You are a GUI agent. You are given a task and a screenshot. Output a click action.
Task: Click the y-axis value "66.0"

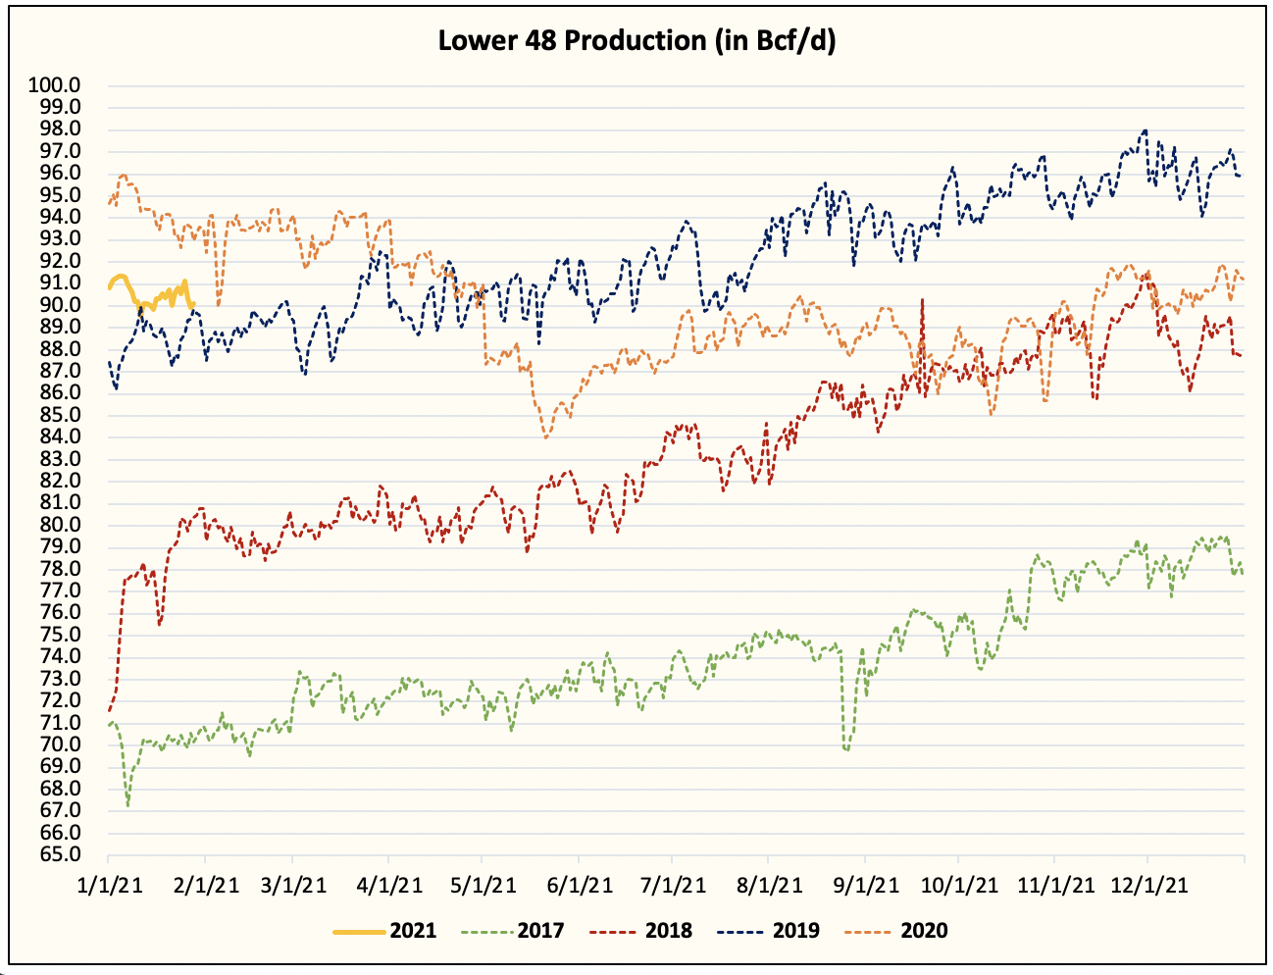(58, 833)
